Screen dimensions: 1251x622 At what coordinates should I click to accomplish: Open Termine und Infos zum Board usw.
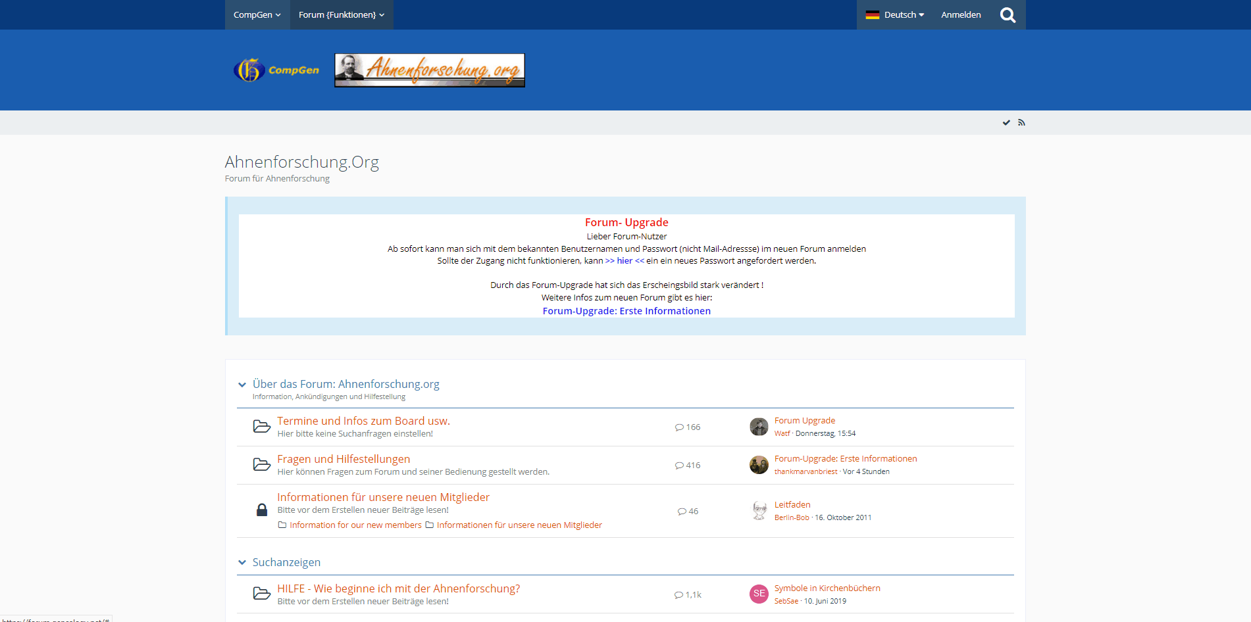click(363, 421)
